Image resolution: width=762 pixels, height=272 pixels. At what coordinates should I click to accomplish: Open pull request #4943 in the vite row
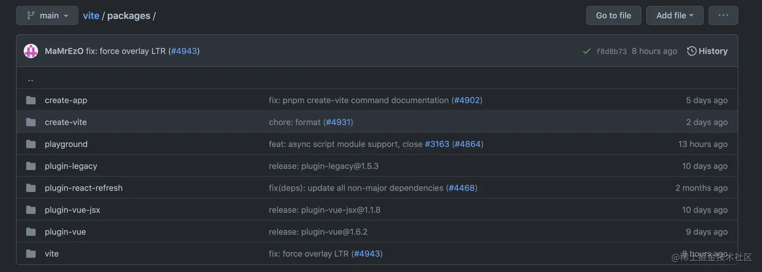pos(367,254)
